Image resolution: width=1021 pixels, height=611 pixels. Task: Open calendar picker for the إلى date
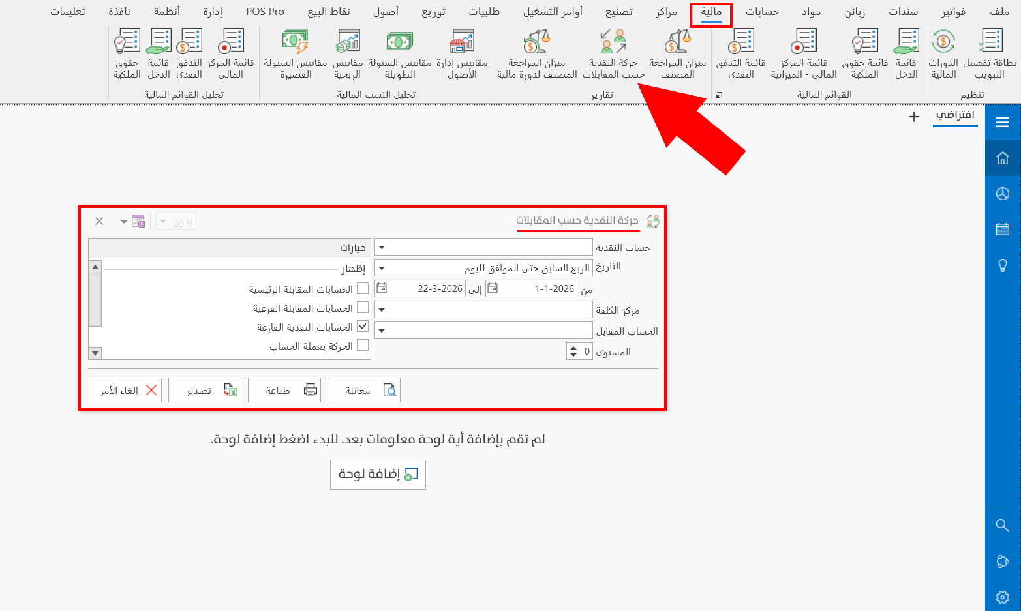tap(382, 289)
